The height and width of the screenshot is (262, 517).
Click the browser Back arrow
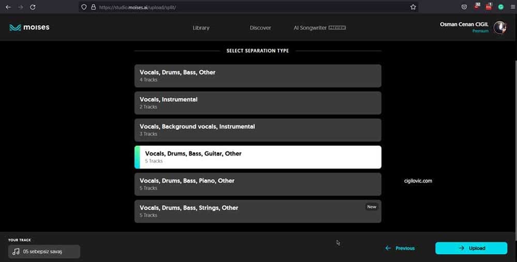[8, 7]
